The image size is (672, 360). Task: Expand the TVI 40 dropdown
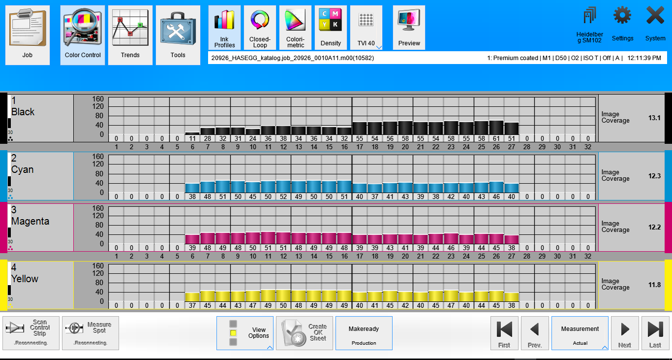(378, 47)
